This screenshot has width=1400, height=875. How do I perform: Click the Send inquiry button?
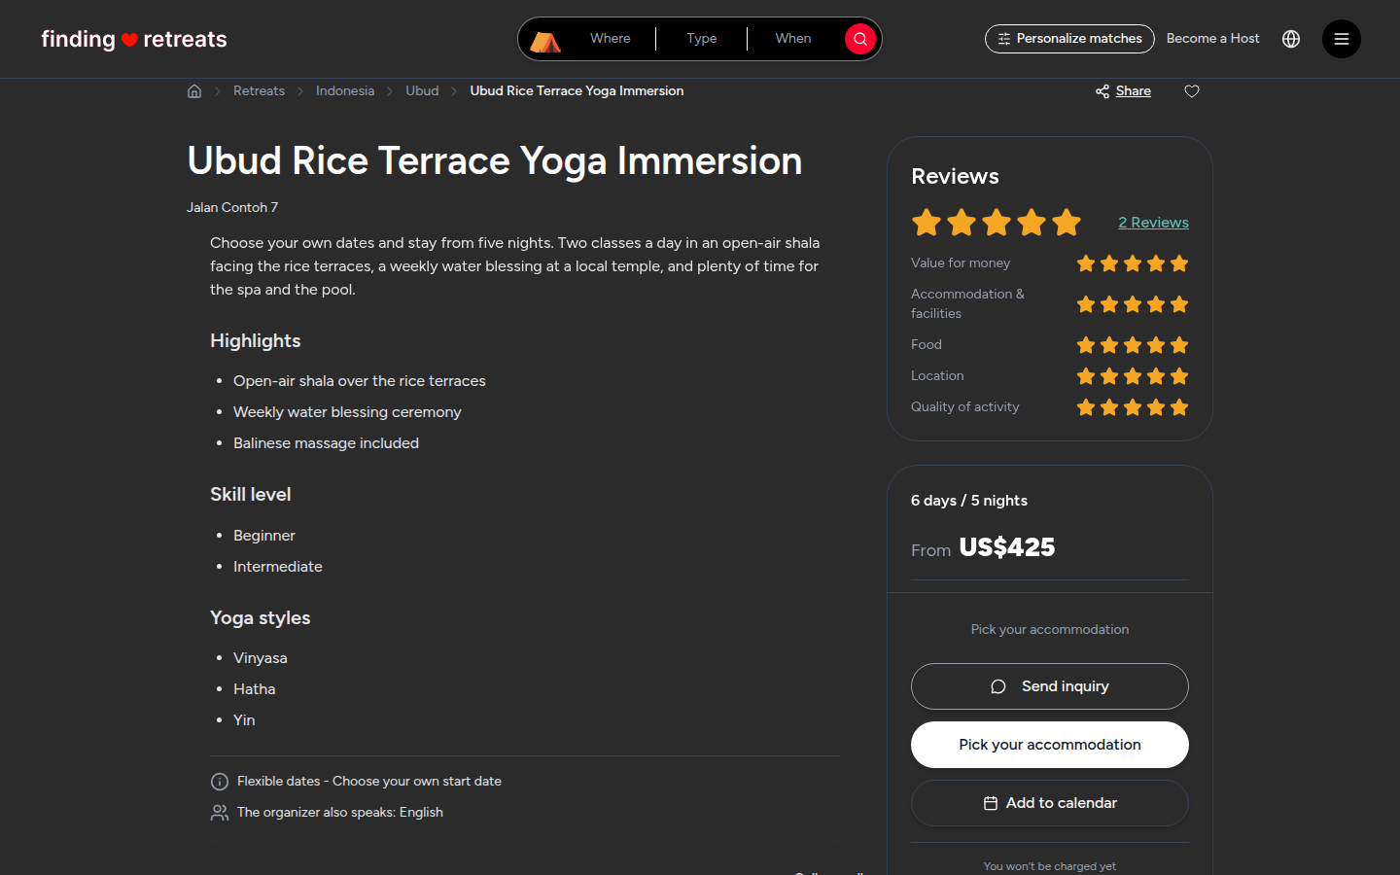click(1050, 686)
